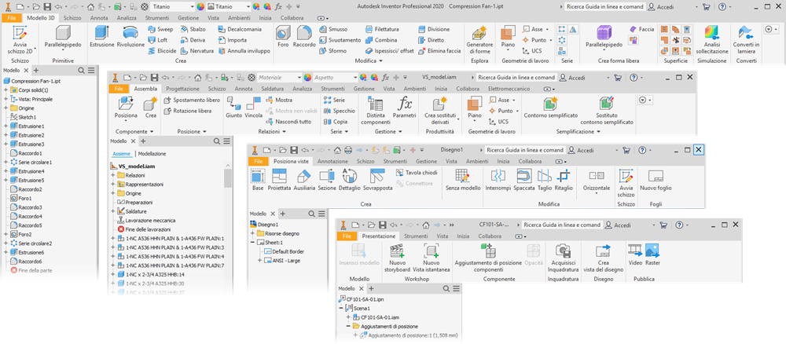Open the Annotazione tab in drawing window
This screenshot has height=344, width=786.
point(332,162)
